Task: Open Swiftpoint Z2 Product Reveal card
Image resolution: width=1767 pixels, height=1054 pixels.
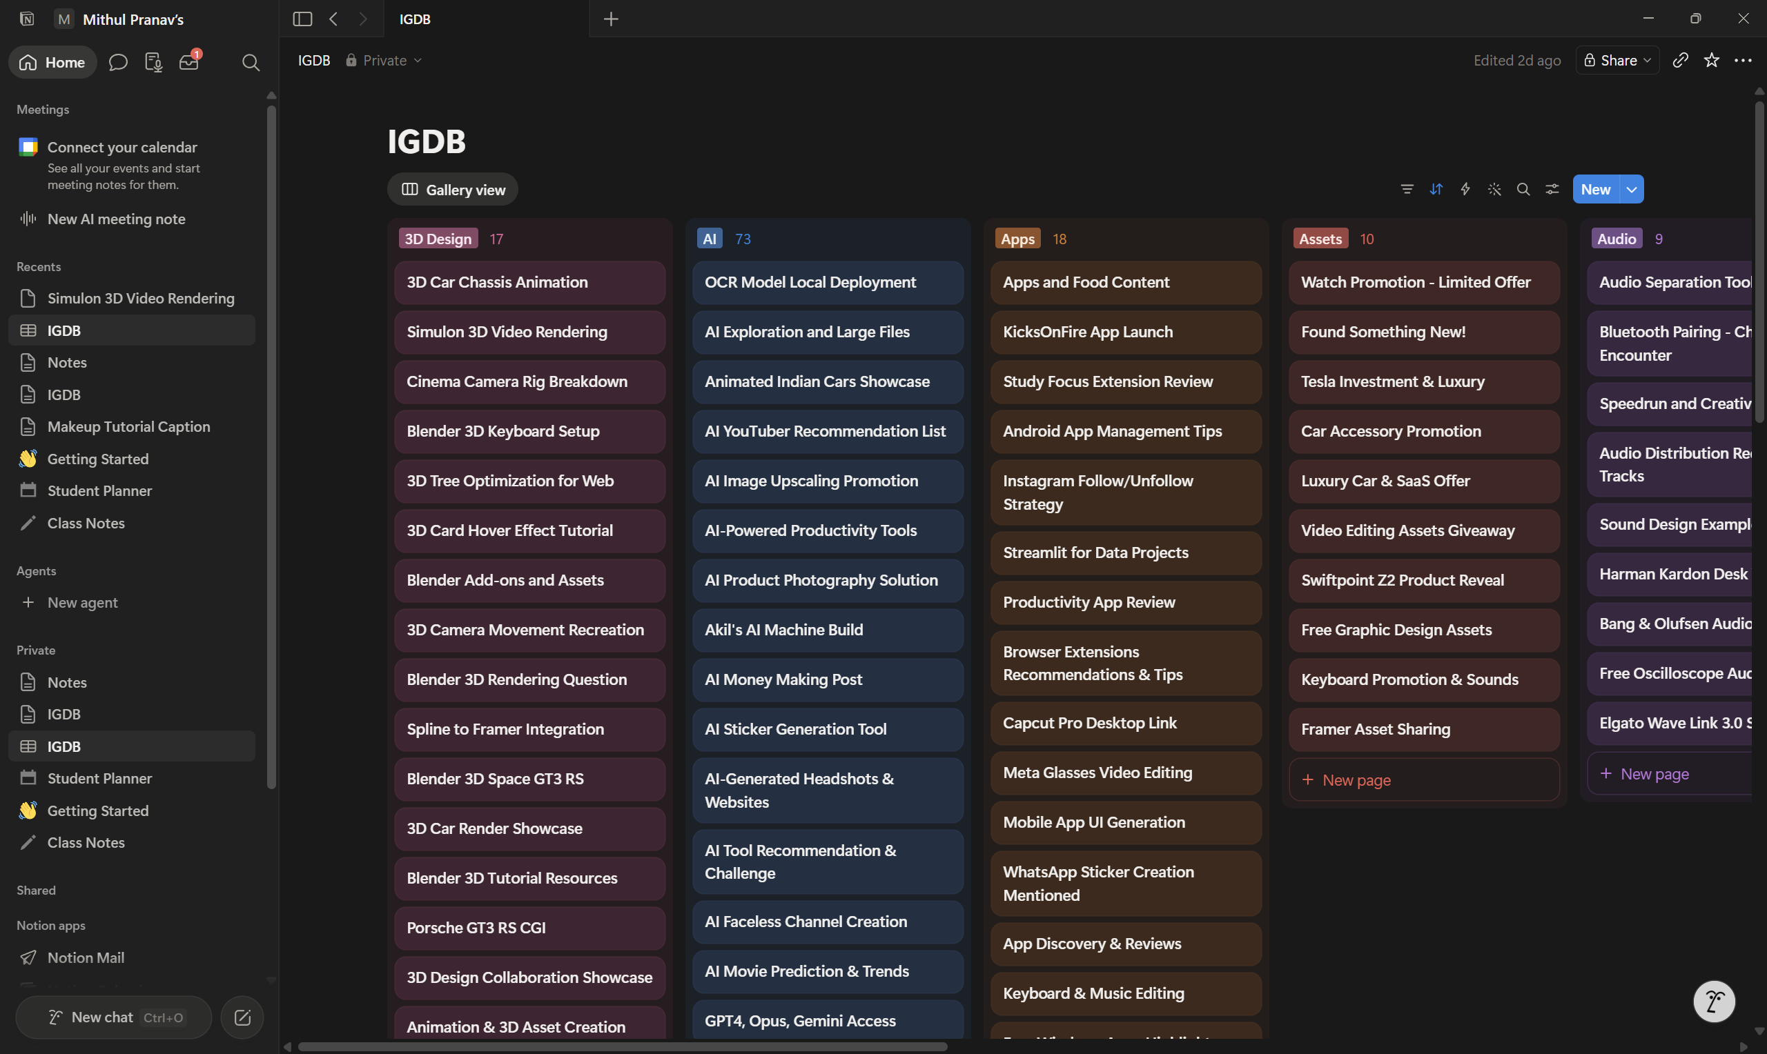Action: pos(1424,580)
